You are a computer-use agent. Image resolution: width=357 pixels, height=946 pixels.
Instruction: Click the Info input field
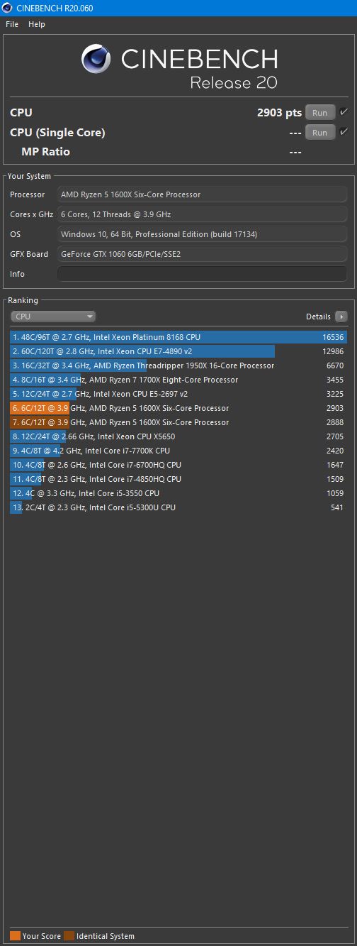pos(203,274)
